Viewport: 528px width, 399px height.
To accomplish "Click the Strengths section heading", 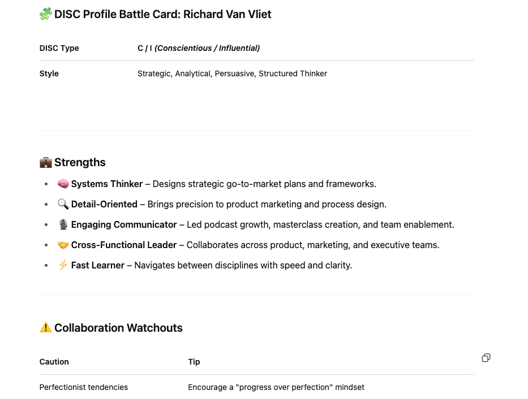I will click(x=80, y=162).
